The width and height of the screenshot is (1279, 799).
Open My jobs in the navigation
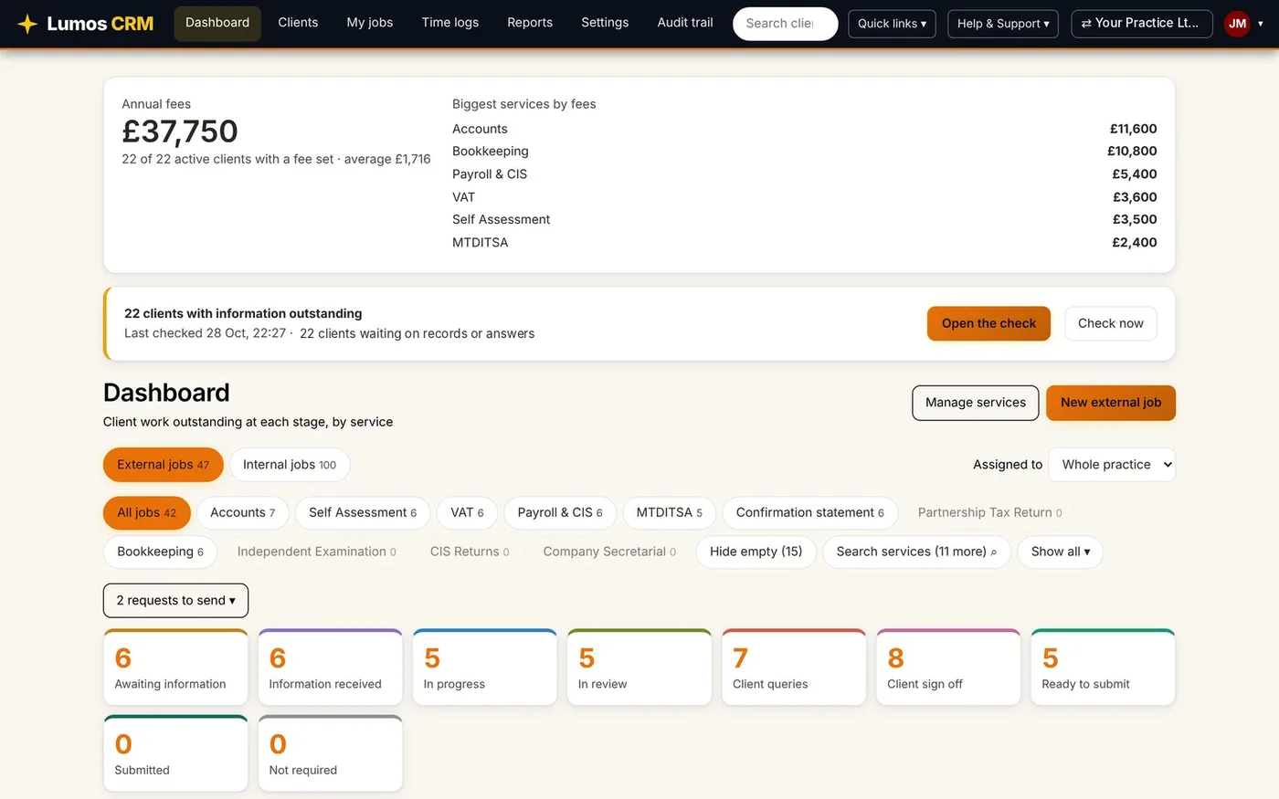pyautogui.click(x=370, y=23)
